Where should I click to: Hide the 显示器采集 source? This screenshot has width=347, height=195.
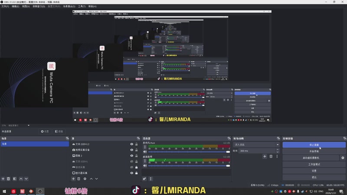click(132, 173)
